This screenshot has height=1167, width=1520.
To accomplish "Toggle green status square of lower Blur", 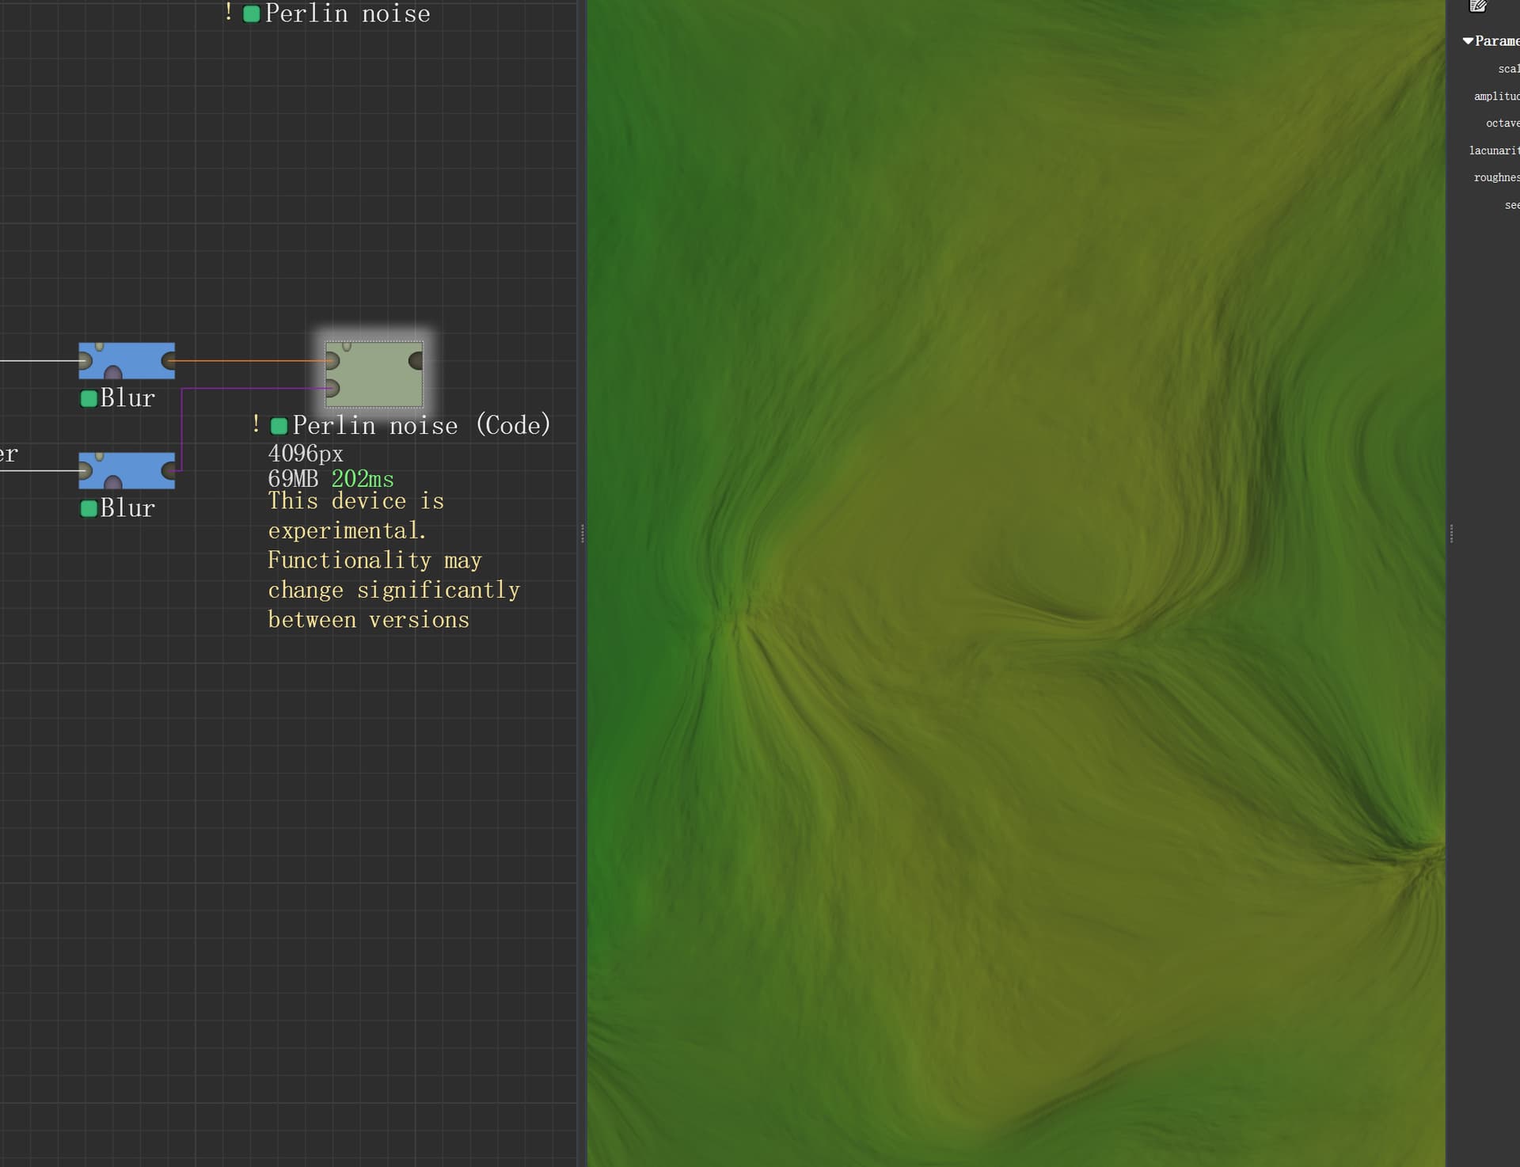I will [x=89, y=508].
